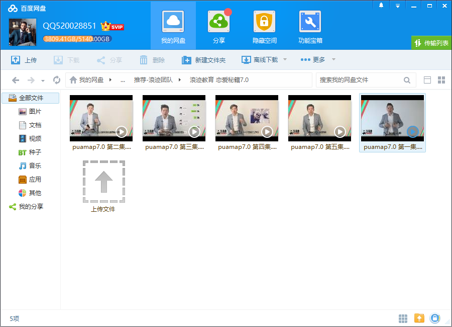This screenshot has height=327, width=452.
Task: Expand the 离线下载 dropdown arrow
Action: 285,59
